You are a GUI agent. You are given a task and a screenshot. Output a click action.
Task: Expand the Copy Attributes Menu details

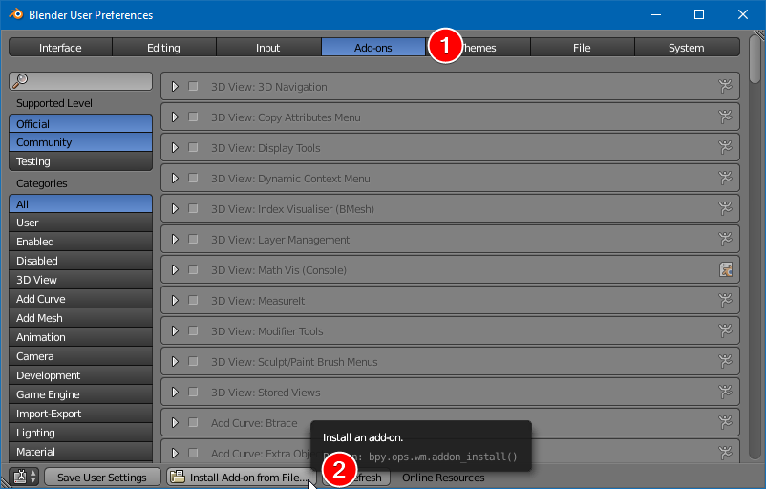click(175, 117)
